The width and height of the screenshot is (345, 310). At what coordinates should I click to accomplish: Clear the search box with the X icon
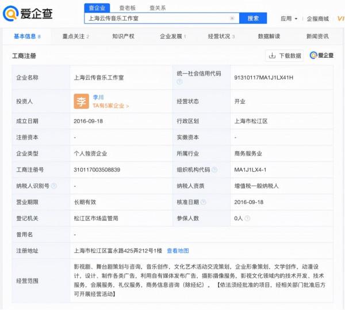pos(232,18)
